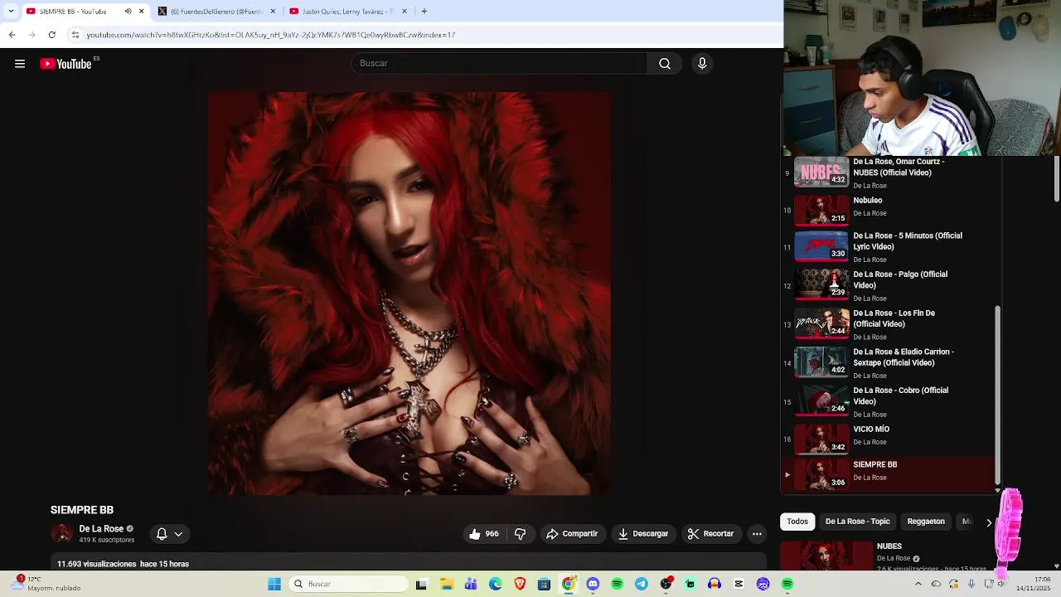
Task: Open the clock and date showing 17:06
Action: tap(1033, 584)
